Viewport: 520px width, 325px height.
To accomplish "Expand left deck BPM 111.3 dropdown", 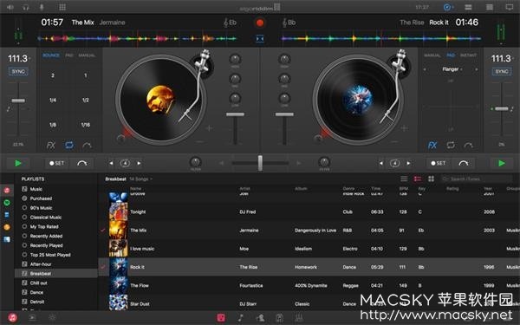I will tap(19, 59).
